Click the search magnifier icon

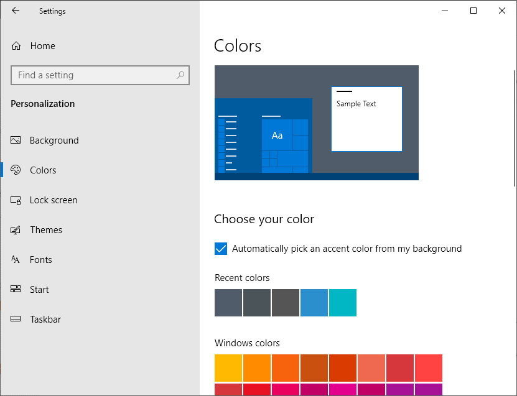coord(180,75)
